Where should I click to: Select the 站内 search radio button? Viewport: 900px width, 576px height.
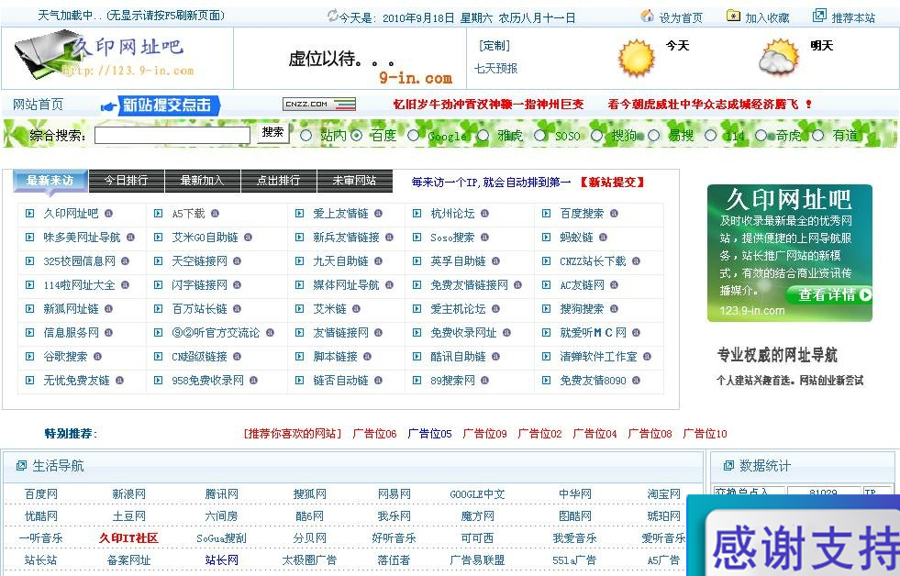tap(306, 136)
